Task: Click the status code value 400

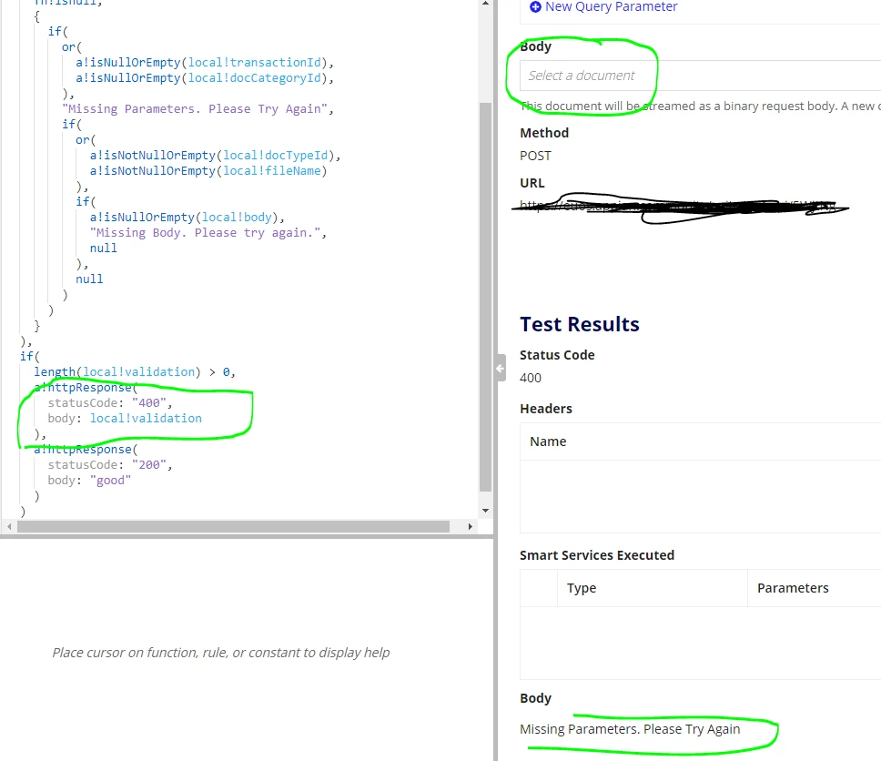Action: coord(531,378)
